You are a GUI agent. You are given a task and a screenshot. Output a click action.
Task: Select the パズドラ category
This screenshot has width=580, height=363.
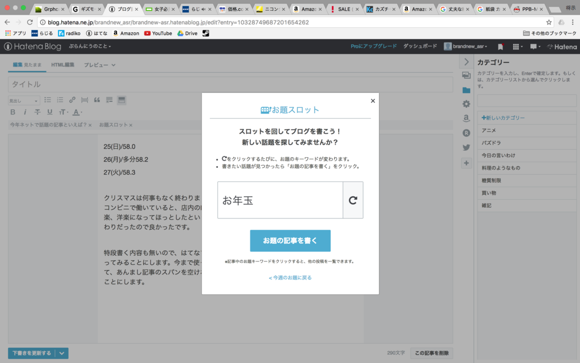click(527, 143)
